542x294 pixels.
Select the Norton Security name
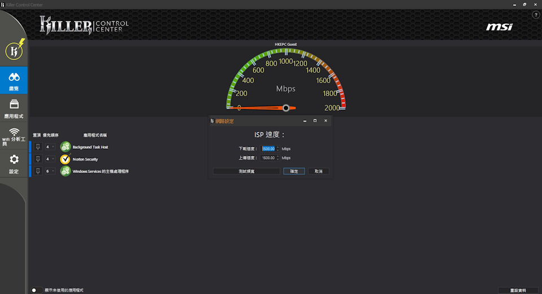click(85, 159)
